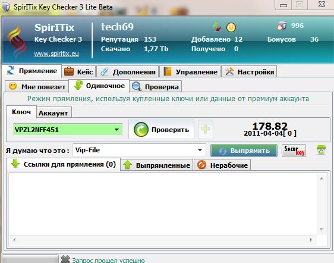
Task: Click the horizontal scrollbar right arrow
Action: 311,240
